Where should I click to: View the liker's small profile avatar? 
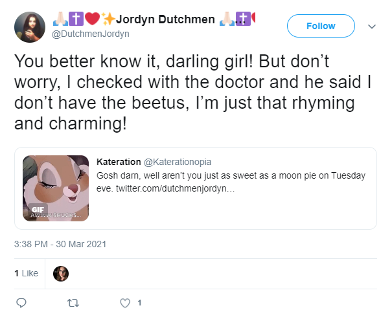click(x=61, y=274)
